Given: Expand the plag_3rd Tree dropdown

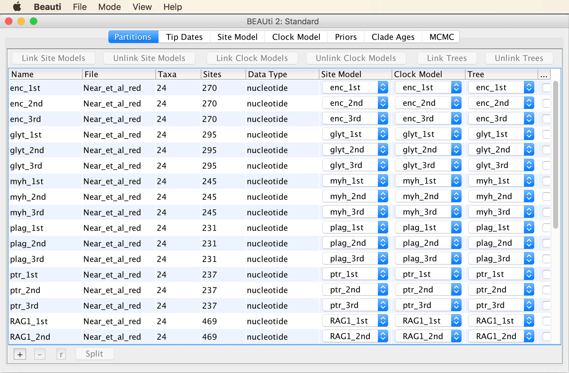Looking at the screenshot, I should pos(501,259).
